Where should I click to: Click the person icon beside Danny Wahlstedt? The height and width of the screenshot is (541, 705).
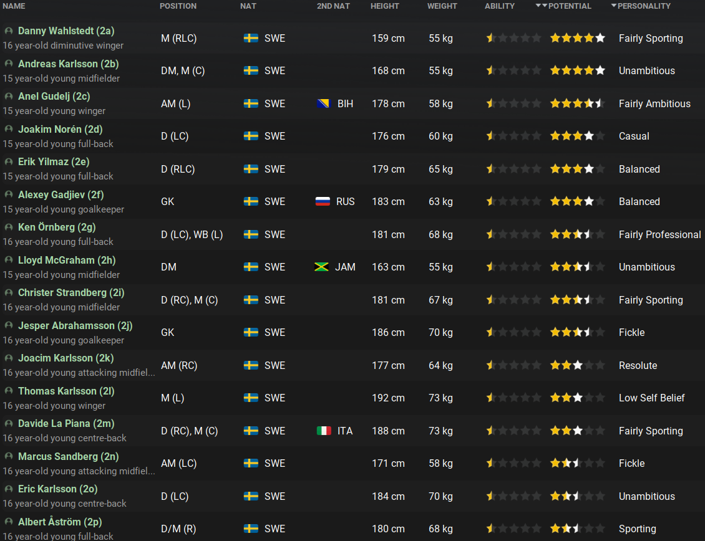(x=9, y=31)
